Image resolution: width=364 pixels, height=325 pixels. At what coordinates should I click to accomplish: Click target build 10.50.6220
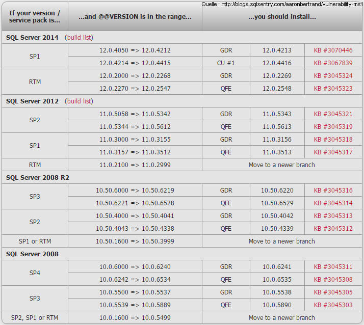[x=277, y=191]
